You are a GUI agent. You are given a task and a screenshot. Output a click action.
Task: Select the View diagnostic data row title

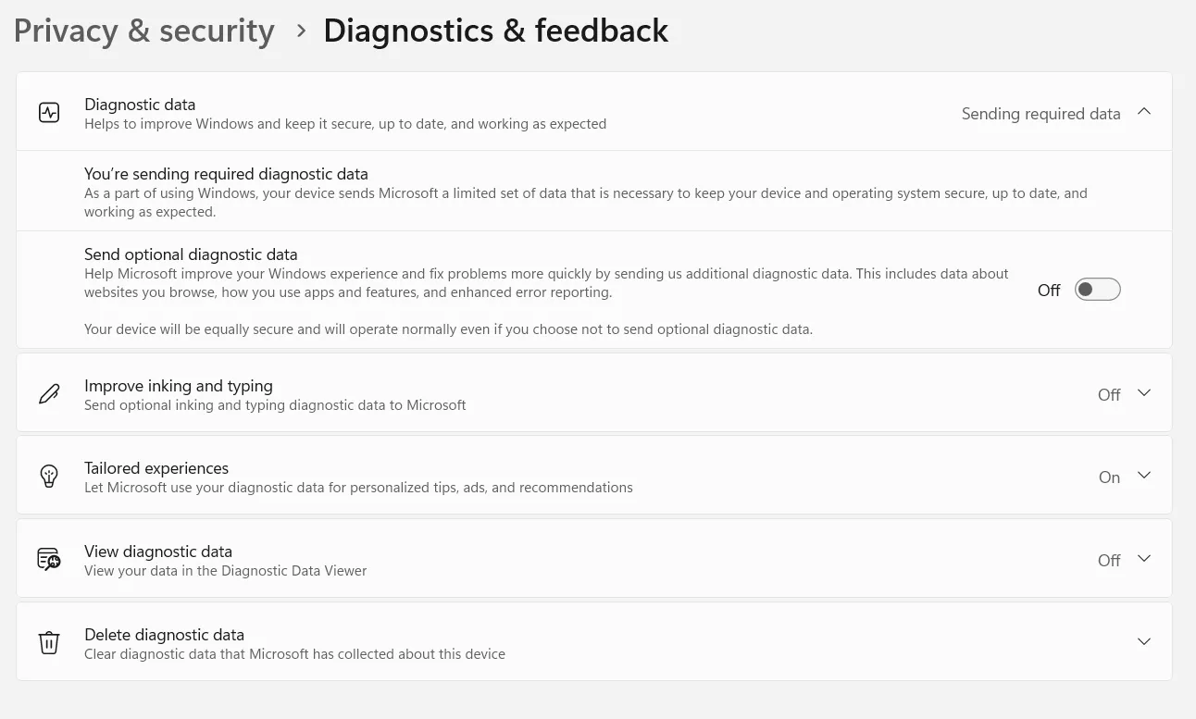(x=158, y=552)
